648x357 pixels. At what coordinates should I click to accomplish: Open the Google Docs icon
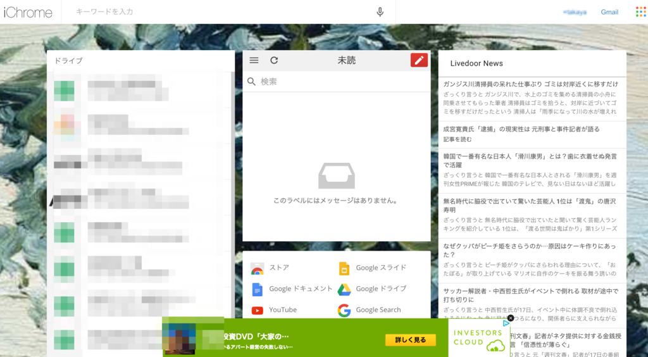pyautogui.click(x=257, y=289)
